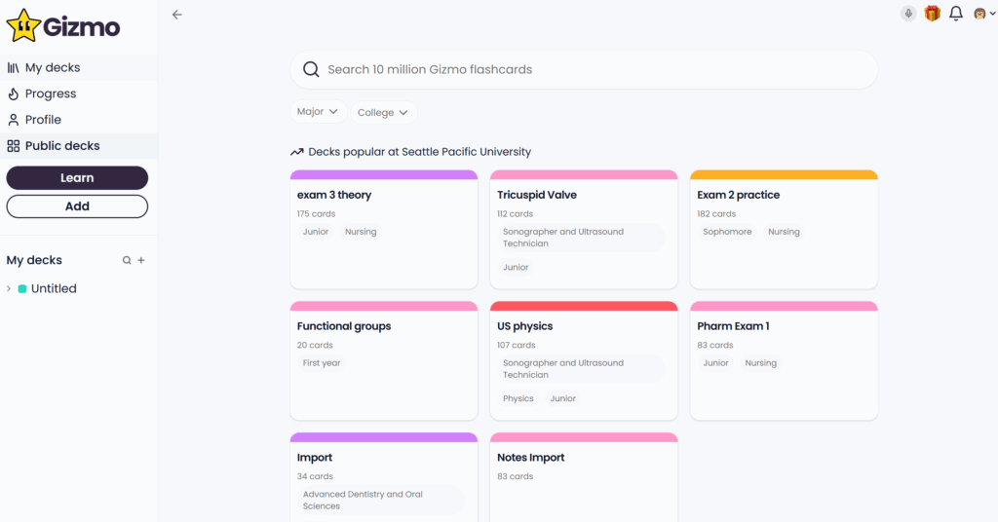The image size is (998, 522).
Task: Open the Progress sidebar item
Action: 51,94
